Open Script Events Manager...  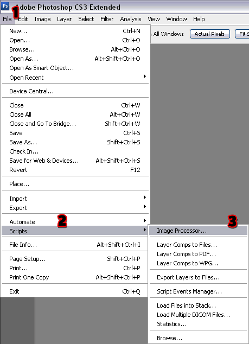point(199,291)
